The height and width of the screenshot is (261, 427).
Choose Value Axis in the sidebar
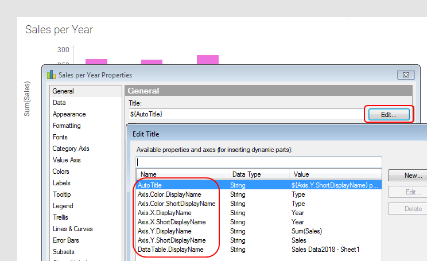tap(67, 160)
